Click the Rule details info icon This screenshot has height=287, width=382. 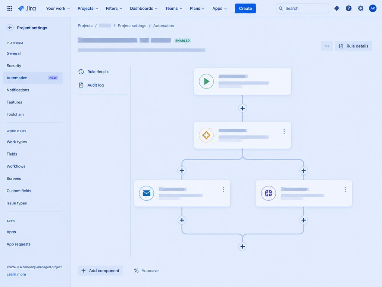tap(81, 72)
